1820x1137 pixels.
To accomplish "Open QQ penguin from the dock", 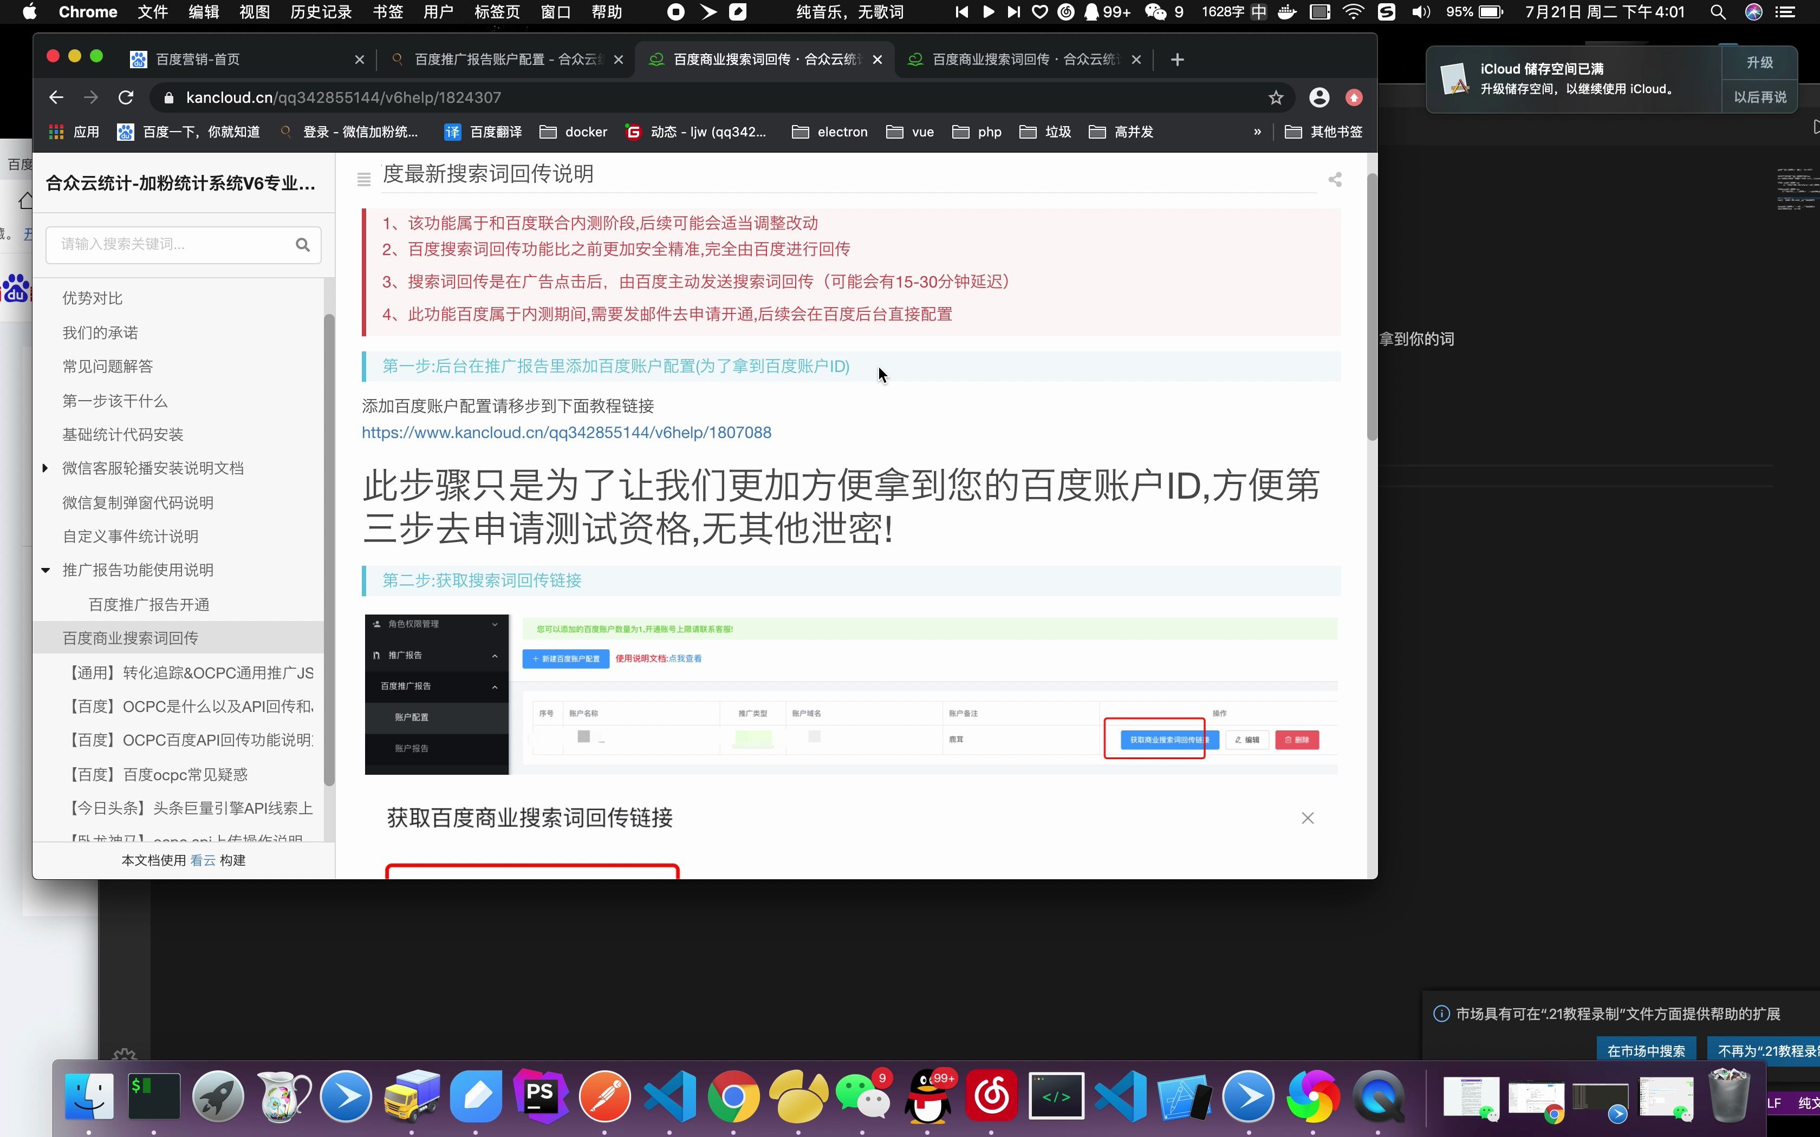I will pos(927,1096).
